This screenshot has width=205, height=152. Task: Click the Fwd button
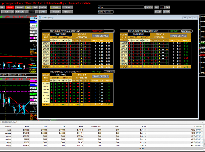(x=168, y=7)
